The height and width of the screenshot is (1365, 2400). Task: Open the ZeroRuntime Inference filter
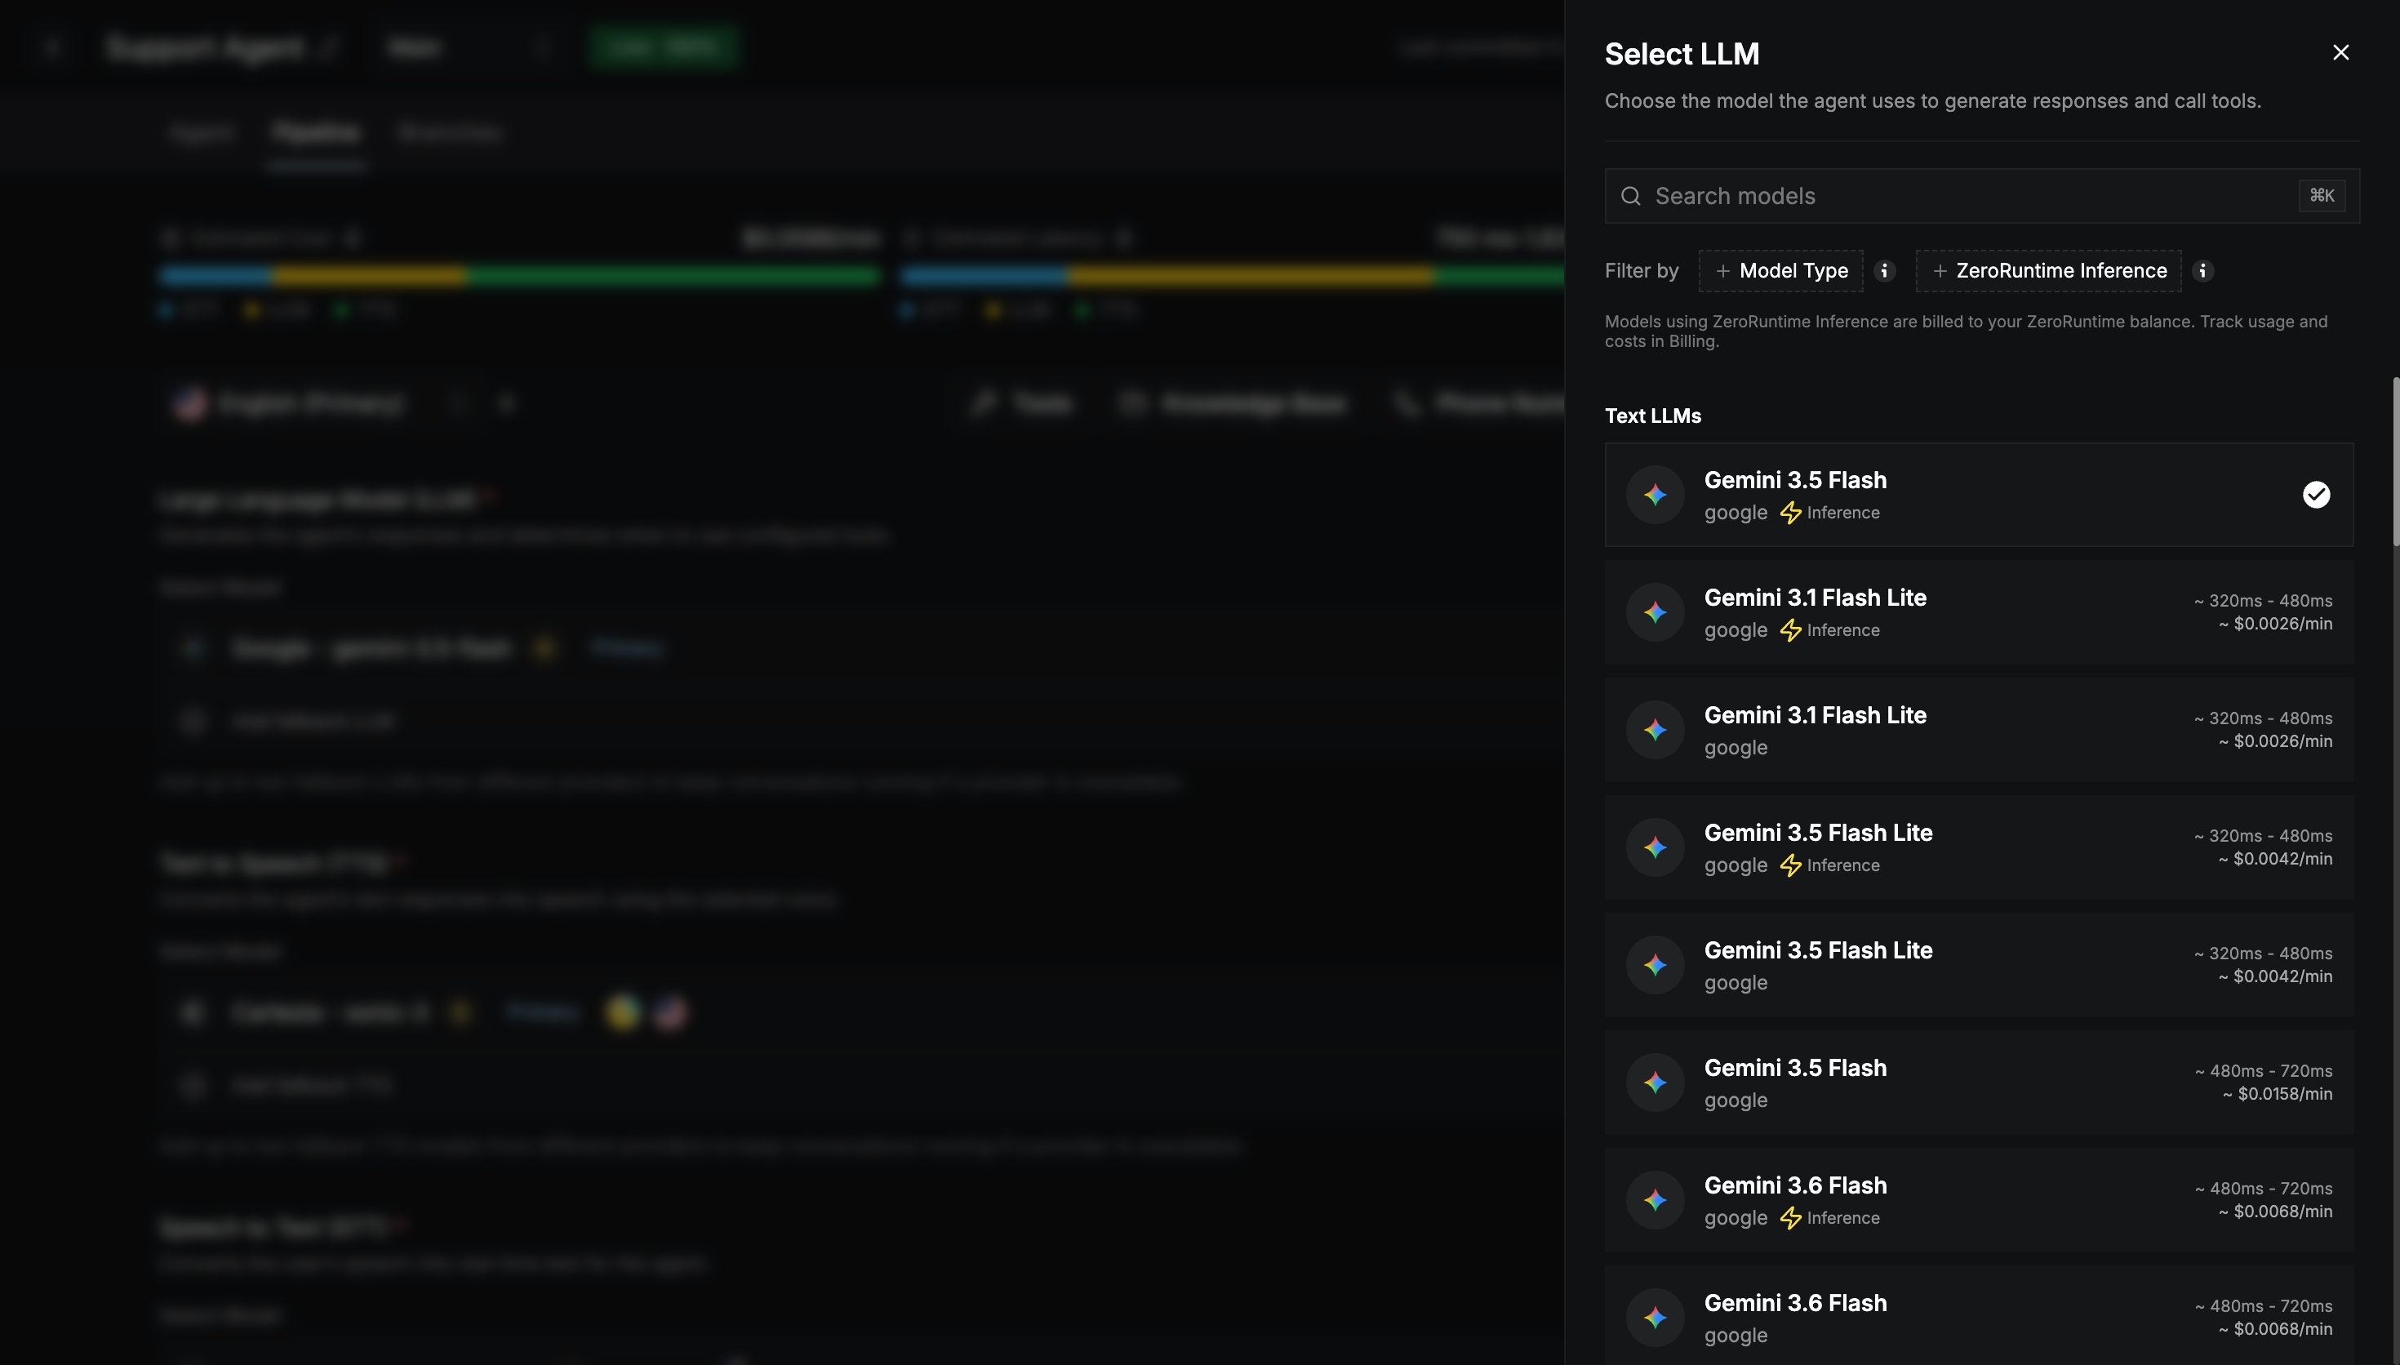(x=2047, y=271)
